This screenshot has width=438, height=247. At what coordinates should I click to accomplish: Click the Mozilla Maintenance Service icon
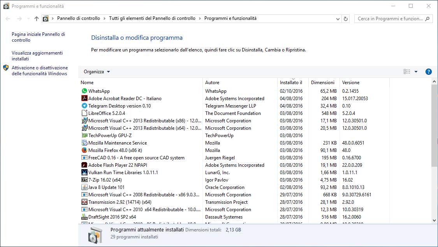click(84, 143)
